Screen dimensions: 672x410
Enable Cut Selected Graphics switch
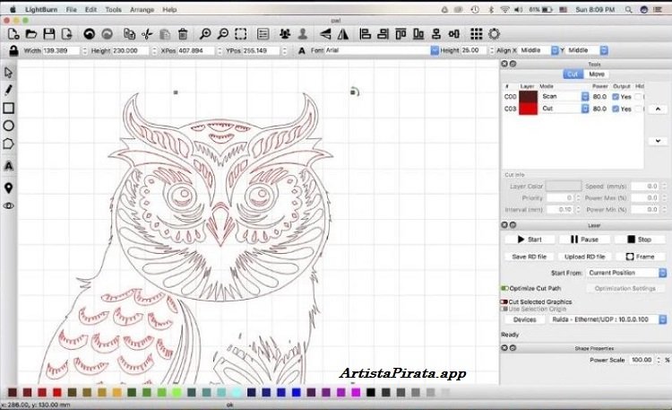click(504, 302)
